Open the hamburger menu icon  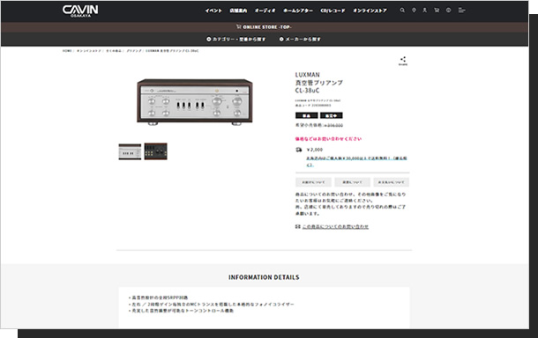tap(462, 11)
